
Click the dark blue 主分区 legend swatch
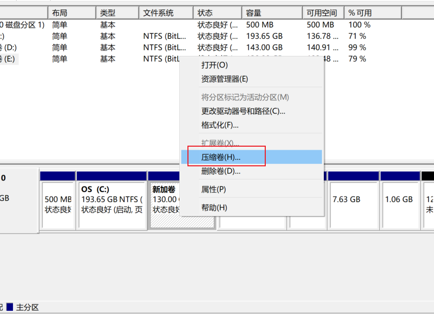(10, 307)
